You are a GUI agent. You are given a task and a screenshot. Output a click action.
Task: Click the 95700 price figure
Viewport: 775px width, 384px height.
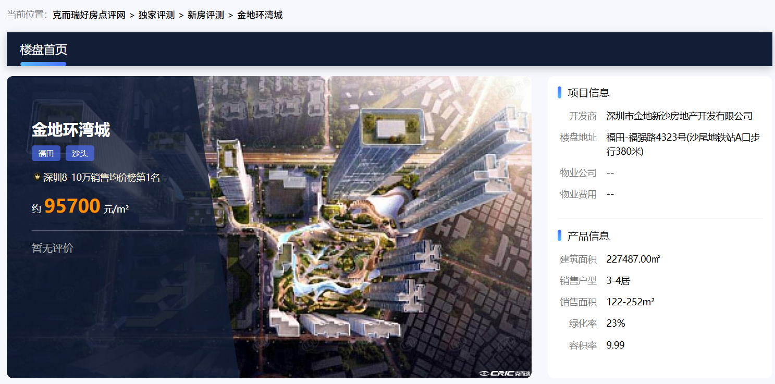[x=72, y=206]
